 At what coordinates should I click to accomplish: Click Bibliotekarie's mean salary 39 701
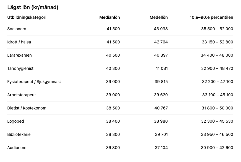(x=161, y=134)
